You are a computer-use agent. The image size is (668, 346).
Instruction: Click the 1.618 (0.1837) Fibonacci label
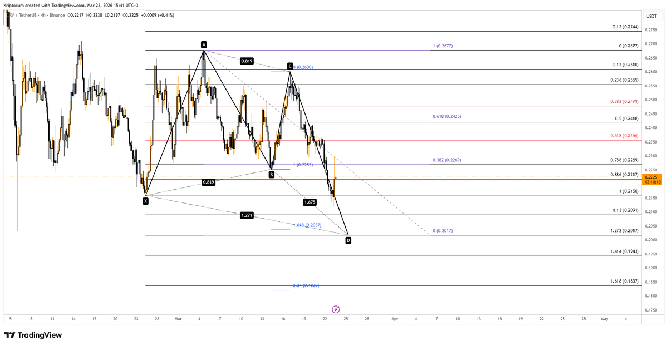click(x=625, y=281)
